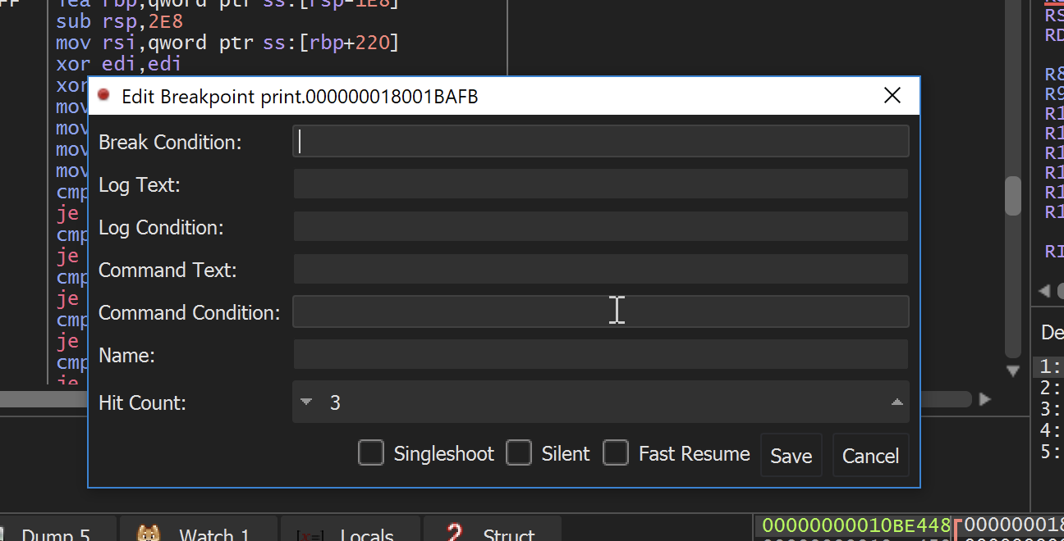The image size is (1064, 541).
Task: Click the red breakpoint dialog icon
Action: tap(103, 95)
